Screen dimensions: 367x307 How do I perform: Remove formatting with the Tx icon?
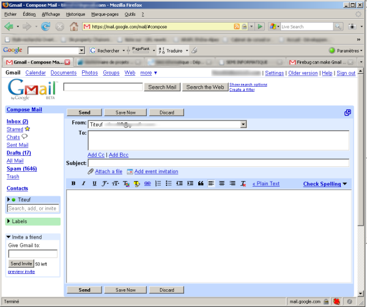(243, 183)
